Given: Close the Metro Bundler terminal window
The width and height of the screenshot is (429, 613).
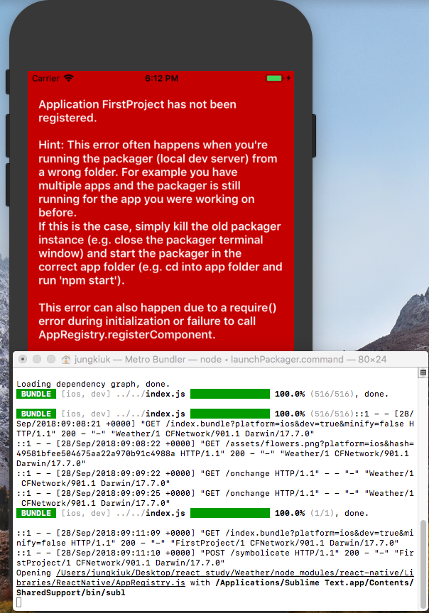Looking at the screenshot, I should coord(23,359).
